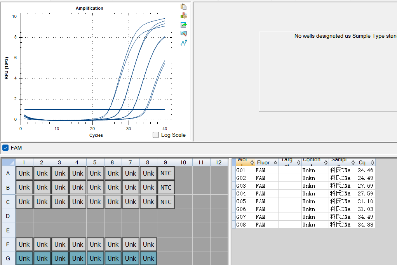Click well A7 Unk in the plate
This screenshot has width=397, height=265.
point(131,173)
